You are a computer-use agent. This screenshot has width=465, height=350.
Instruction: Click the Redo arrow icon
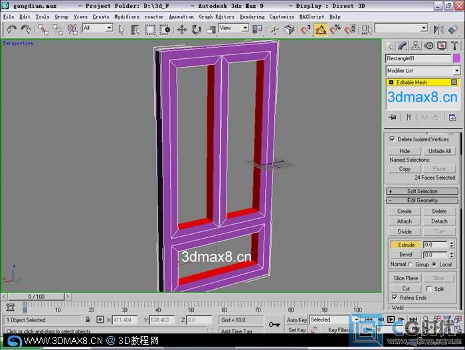(x=26, y=29)
